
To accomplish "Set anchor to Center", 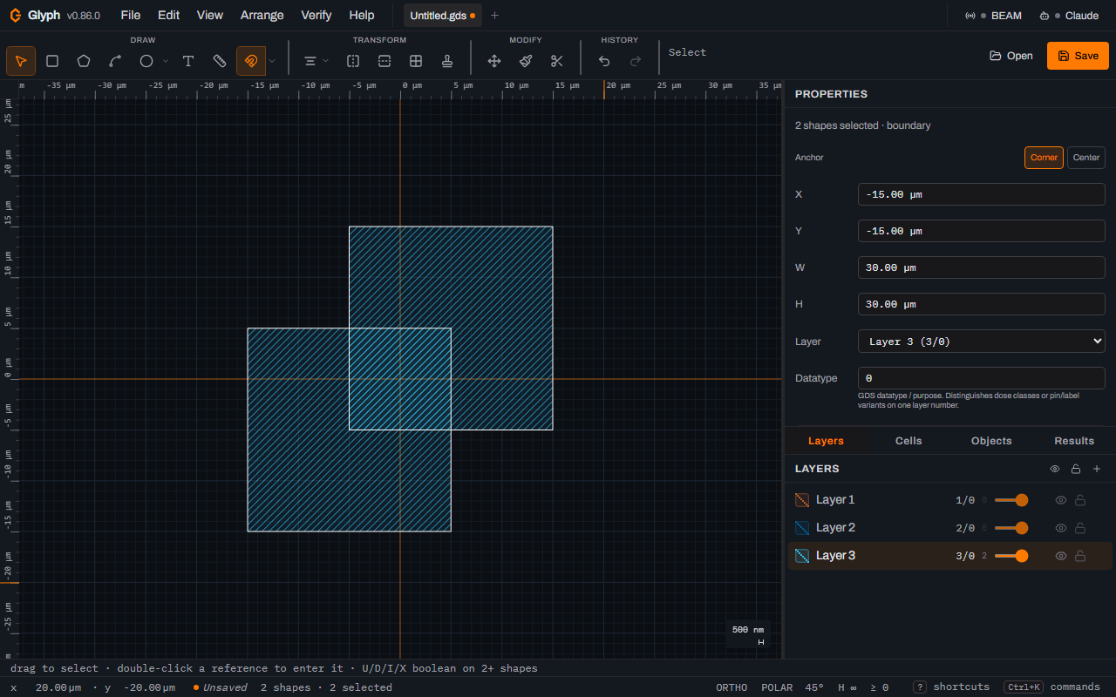I will (x=1086, y=158).
